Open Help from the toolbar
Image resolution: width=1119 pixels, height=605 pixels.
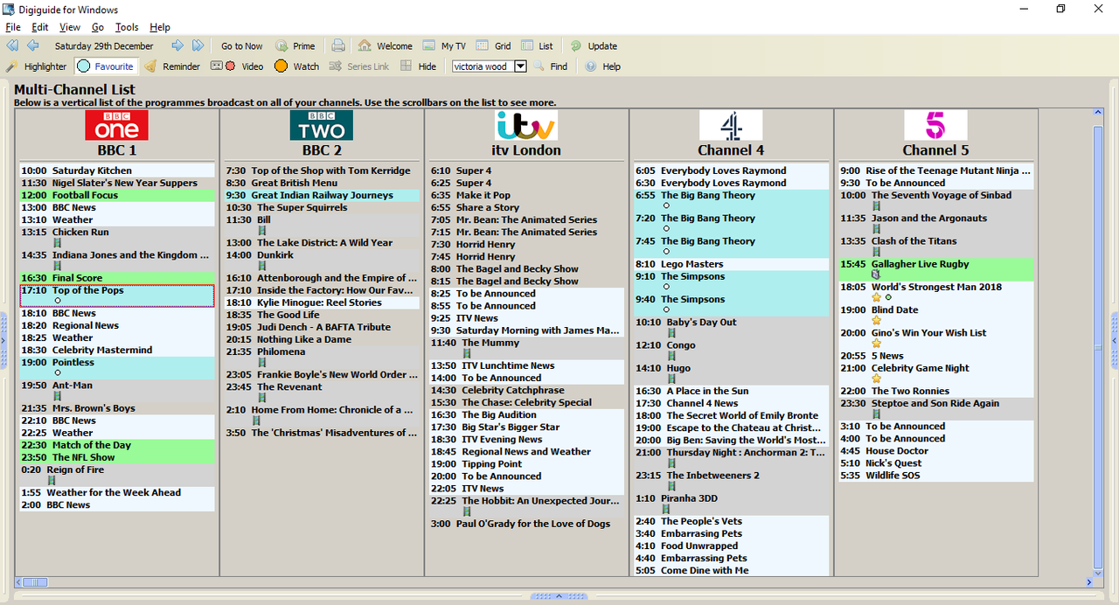[602, 66]
